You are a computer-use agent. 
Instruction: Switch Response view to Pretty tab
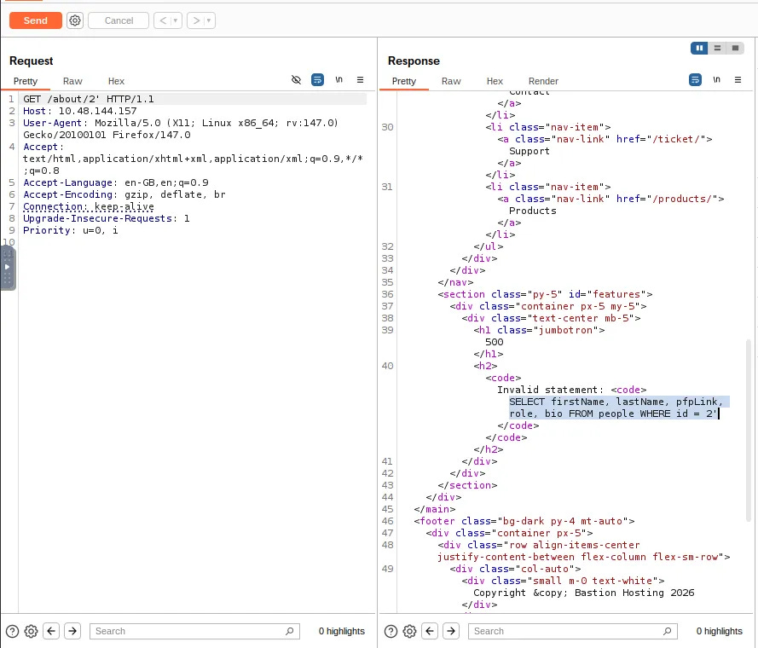coord(403,81)
